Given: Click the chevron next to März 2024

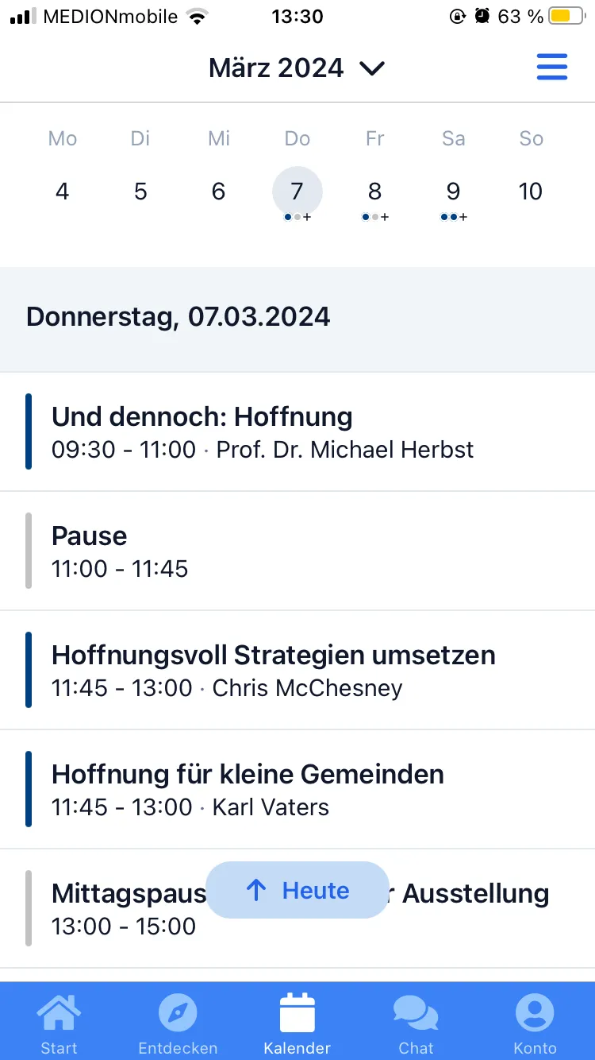Looking at the screenshot, I should 371,68.
